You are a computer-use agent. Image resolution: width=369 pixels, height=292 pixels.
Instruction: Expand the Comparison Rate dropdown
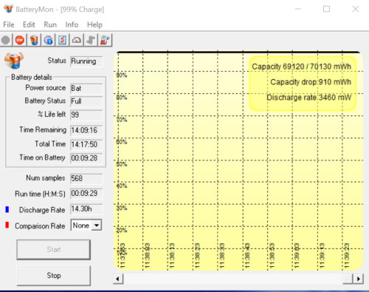(x=97, y=225)
